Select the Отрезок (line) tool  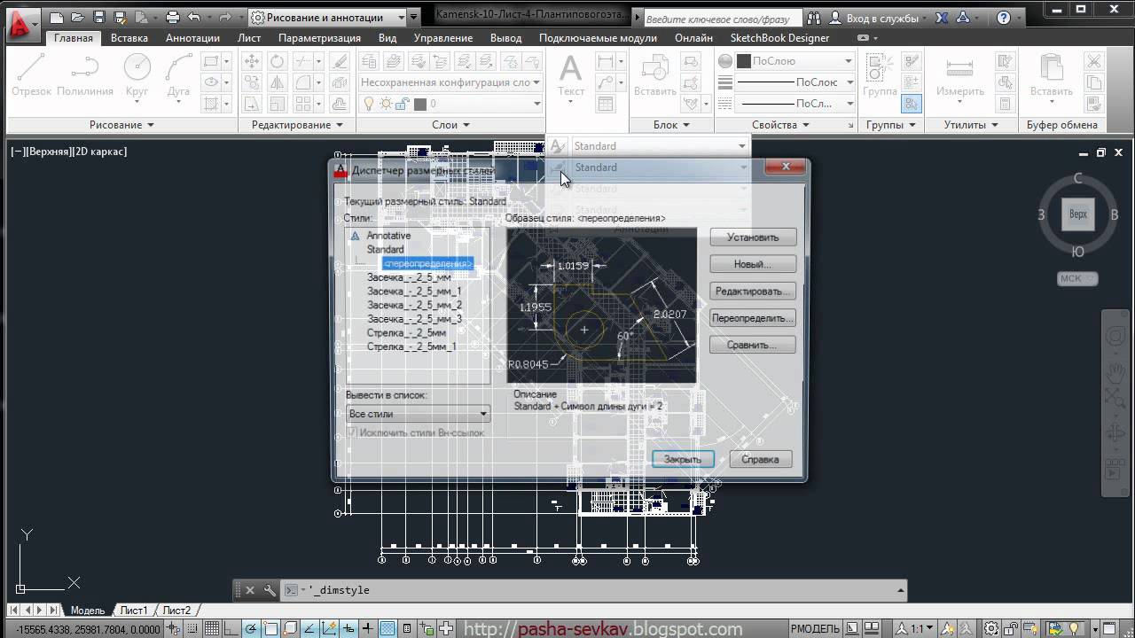click(x=31, y=74)
